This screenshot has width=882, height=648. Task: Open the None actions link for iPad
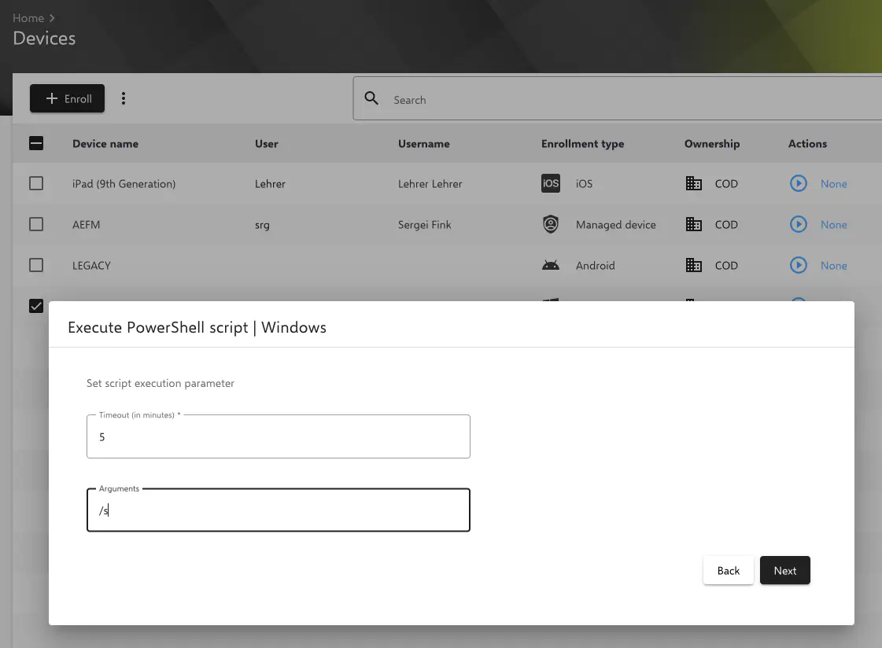(x=833, y=184)
